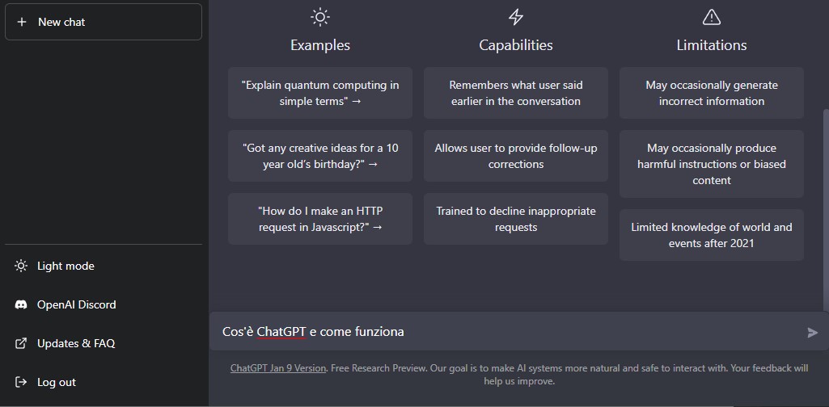This screenshot has width=829, height=407.
Task: Start a New chat
Action: [104, 22]
